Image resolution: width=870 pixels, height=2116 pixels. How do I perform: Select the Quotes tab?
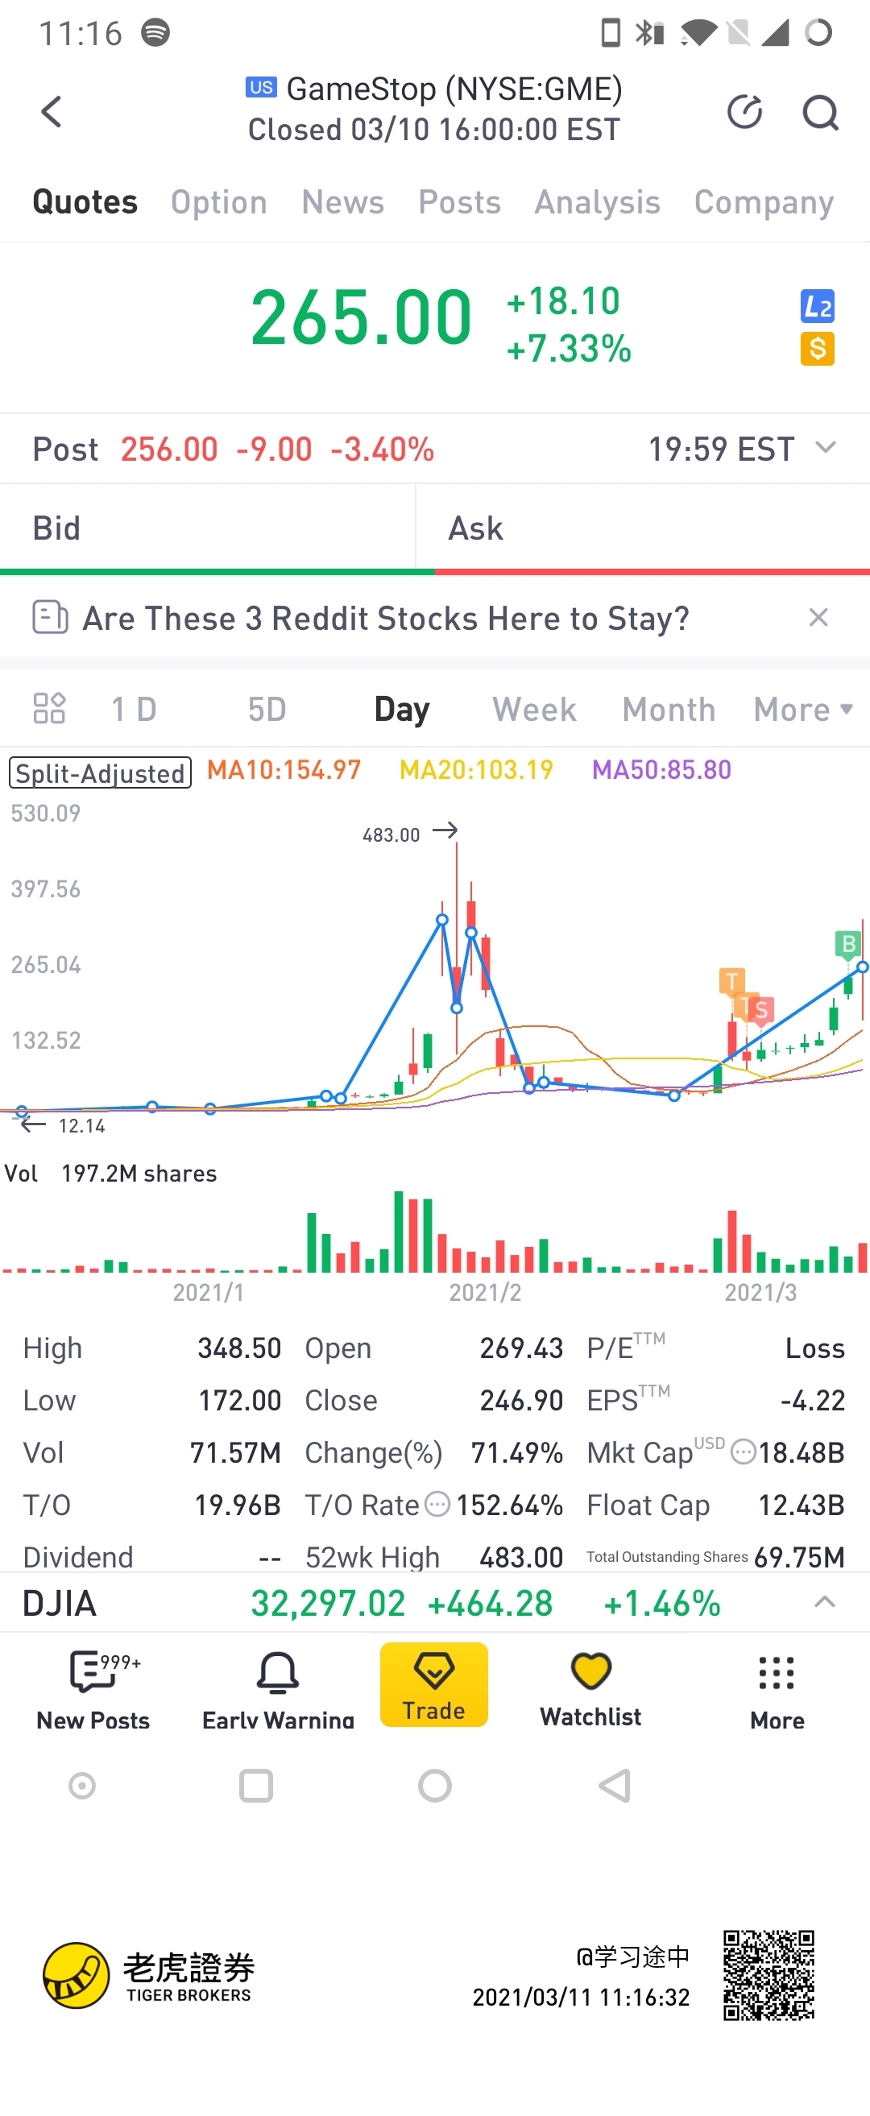[x=85, y=202]
